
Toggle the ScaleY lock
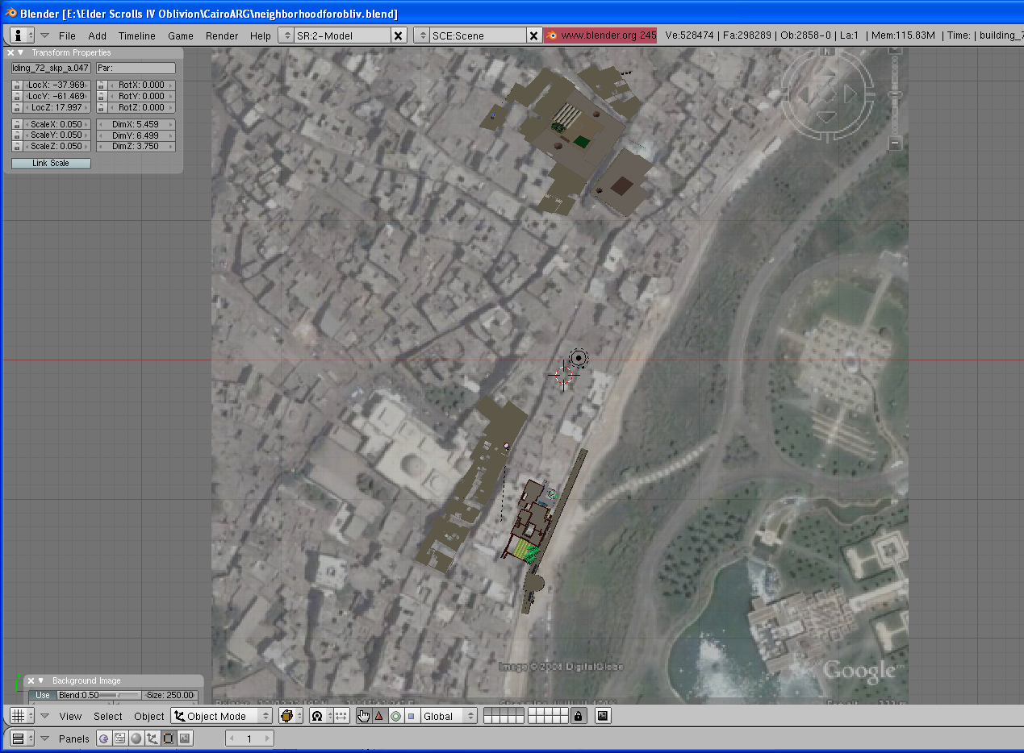point(16,135)
